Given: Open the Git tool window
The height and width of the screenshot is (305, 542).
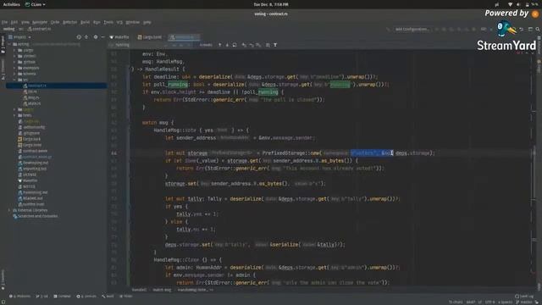Looking at the screenshot, I should 42,297.
